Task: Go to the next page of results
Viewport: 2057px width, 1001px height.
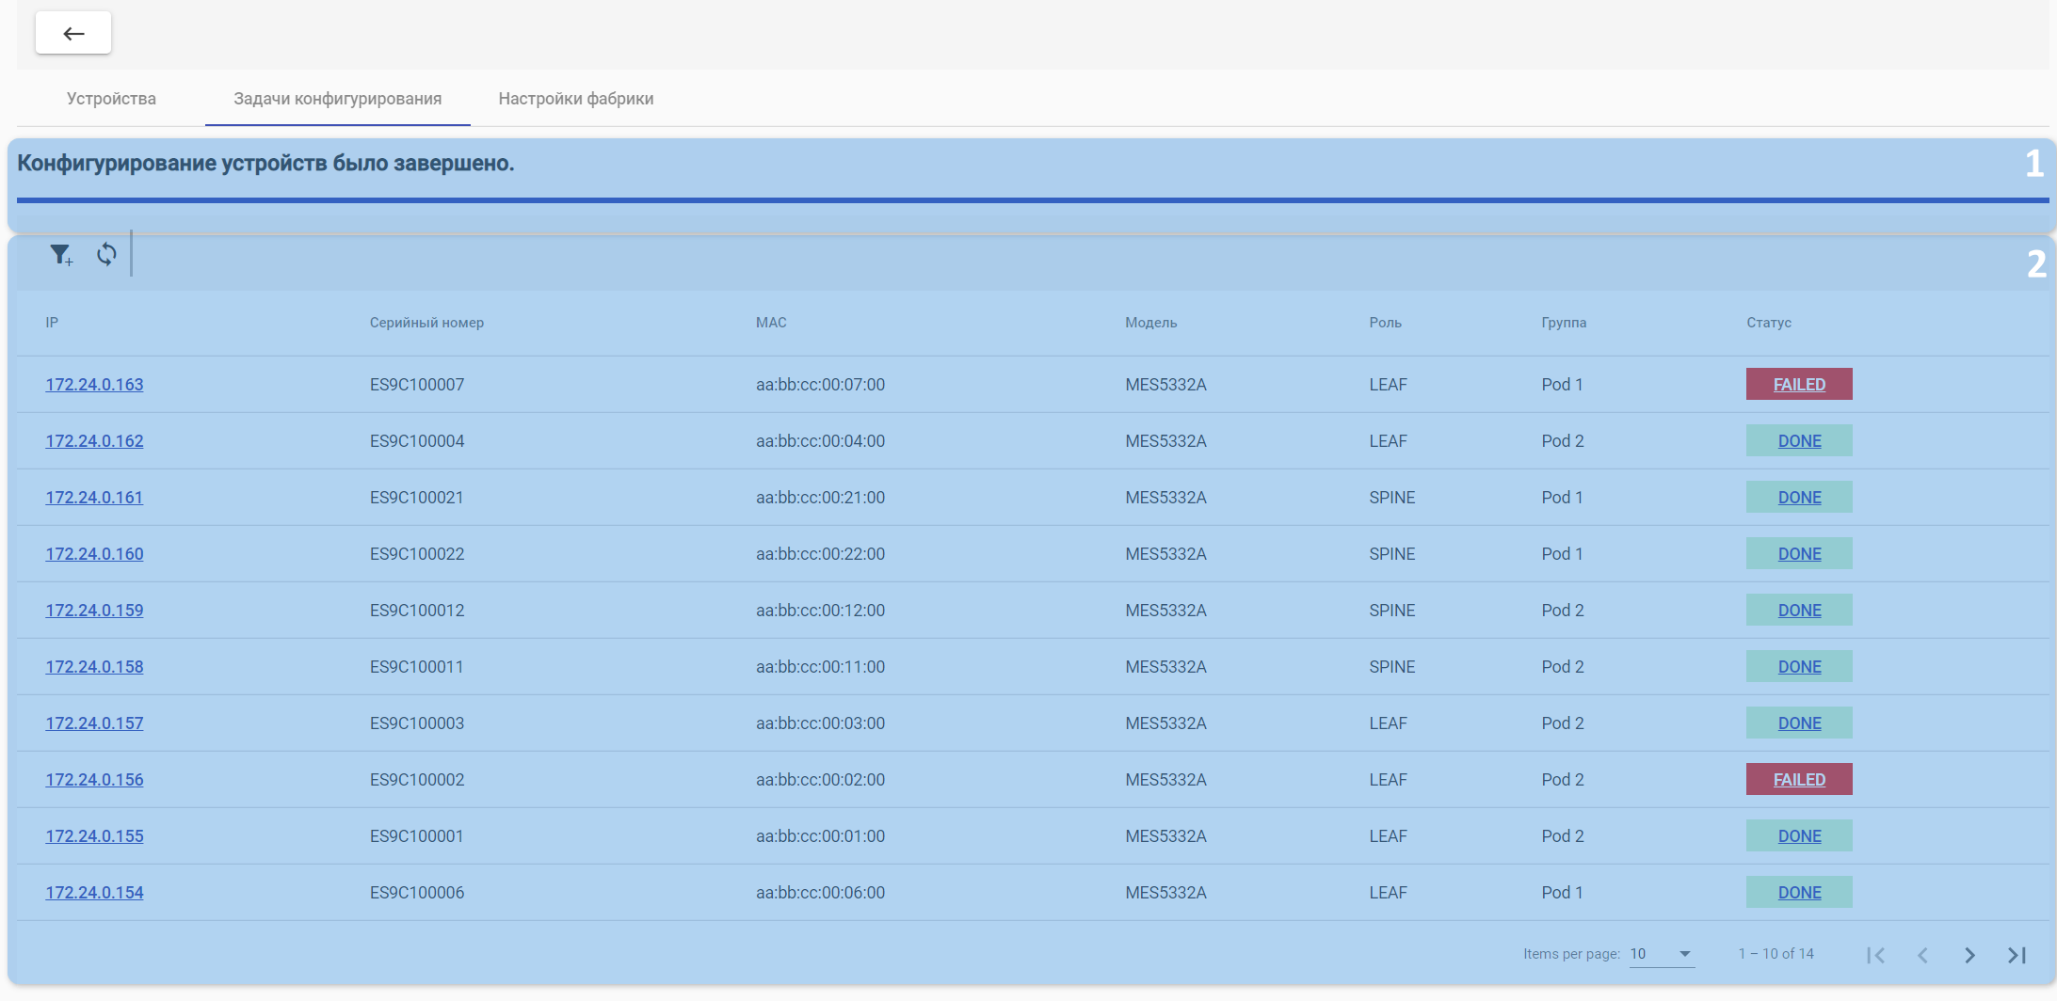Action: click(x=1969, y=955)
